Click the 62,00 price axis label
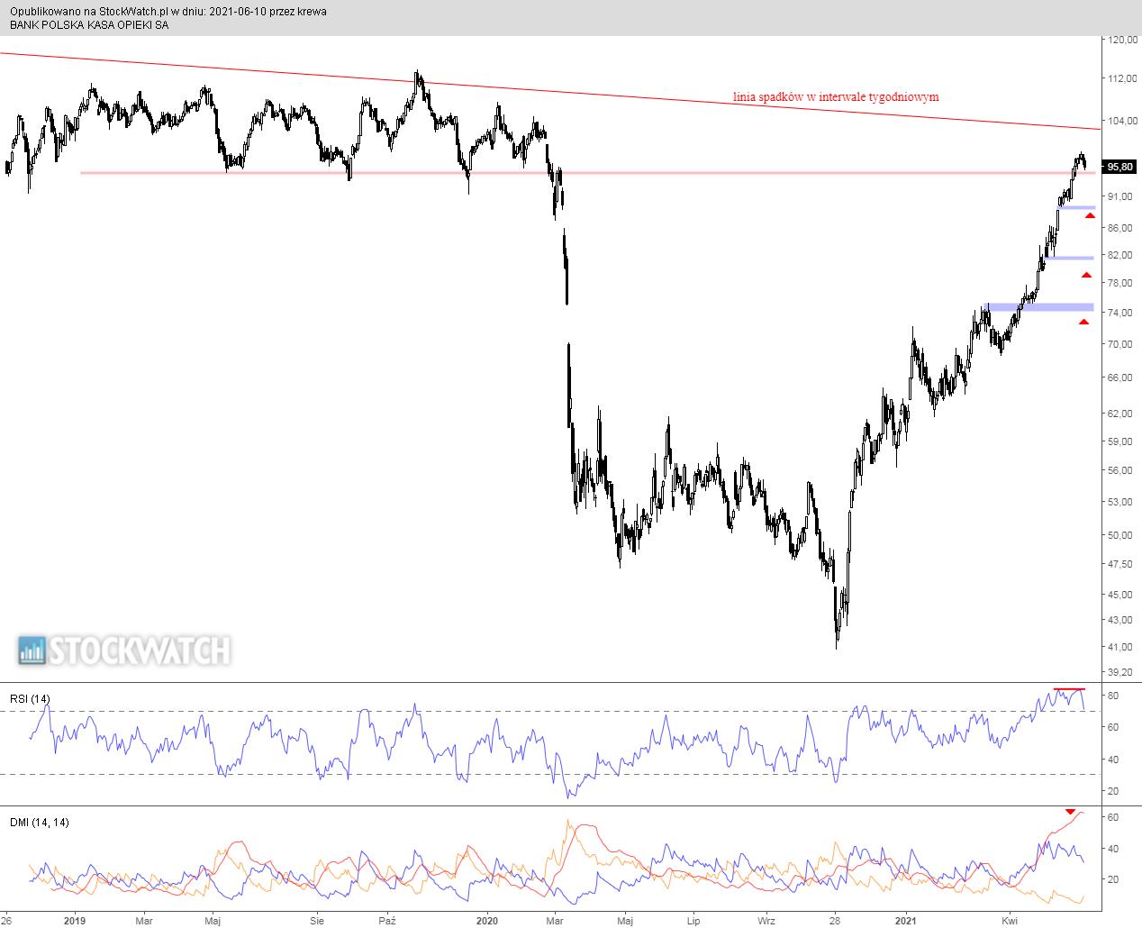Screen dimensions: 1142x928 click(x=1120, y=414)
